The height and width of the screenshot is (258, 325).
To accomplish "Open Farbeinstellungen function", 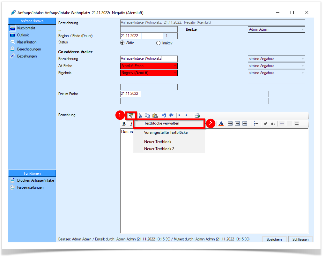I will coord(30,187).
